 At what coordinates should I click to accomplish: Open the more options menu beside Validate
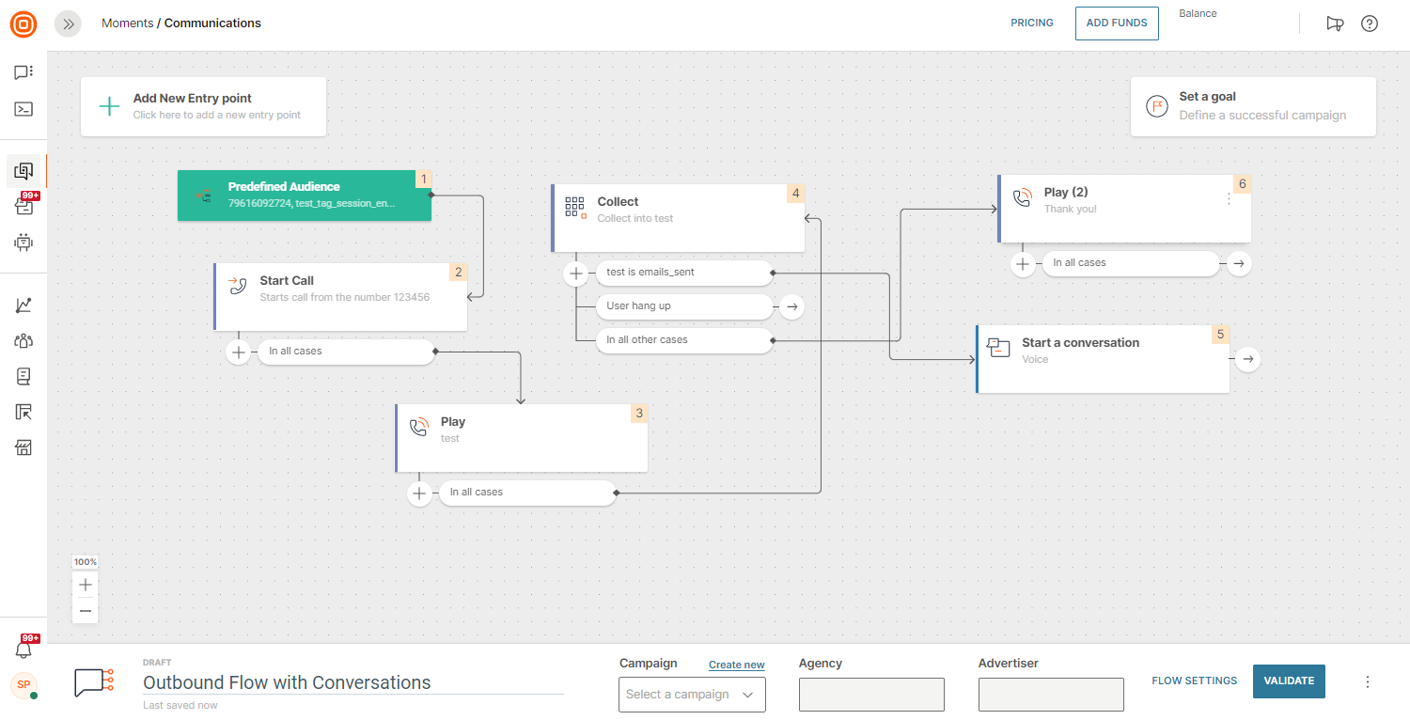(1368, 682)
